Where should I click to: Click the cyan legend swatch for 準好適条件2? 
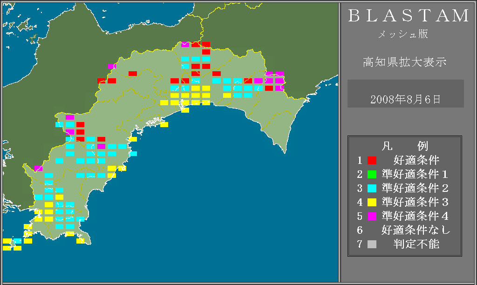372,188
